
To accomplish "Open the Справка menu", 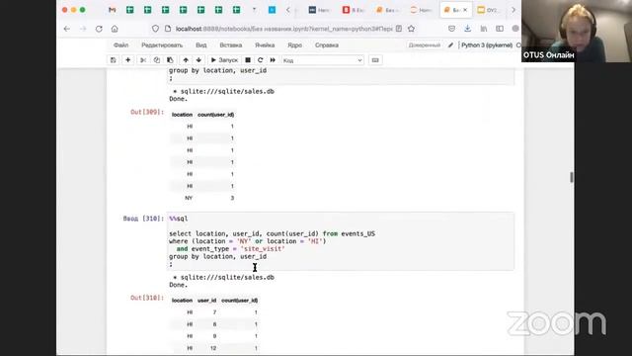I will 327,45.
